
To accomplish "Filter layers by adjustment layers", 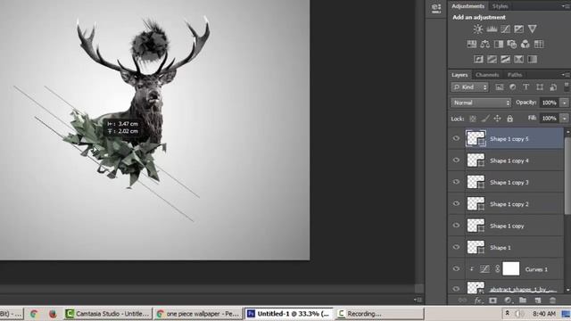I will [x=513, y=87].
